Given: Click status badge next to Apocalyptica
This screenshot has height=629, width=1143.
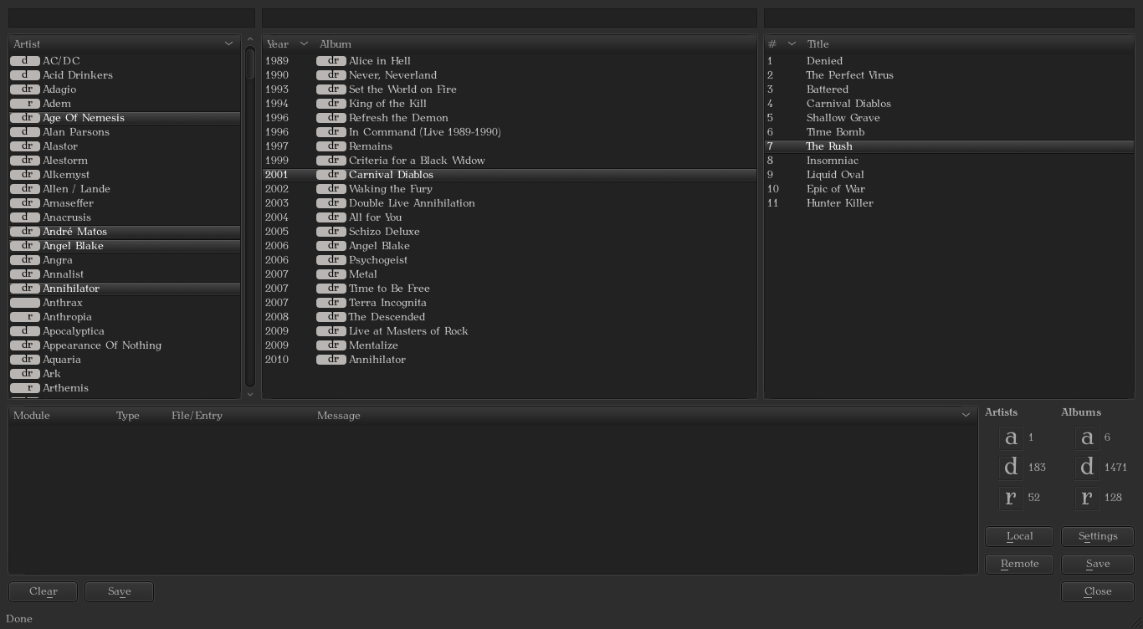Looking at the screenshot, I should point(25,331).
